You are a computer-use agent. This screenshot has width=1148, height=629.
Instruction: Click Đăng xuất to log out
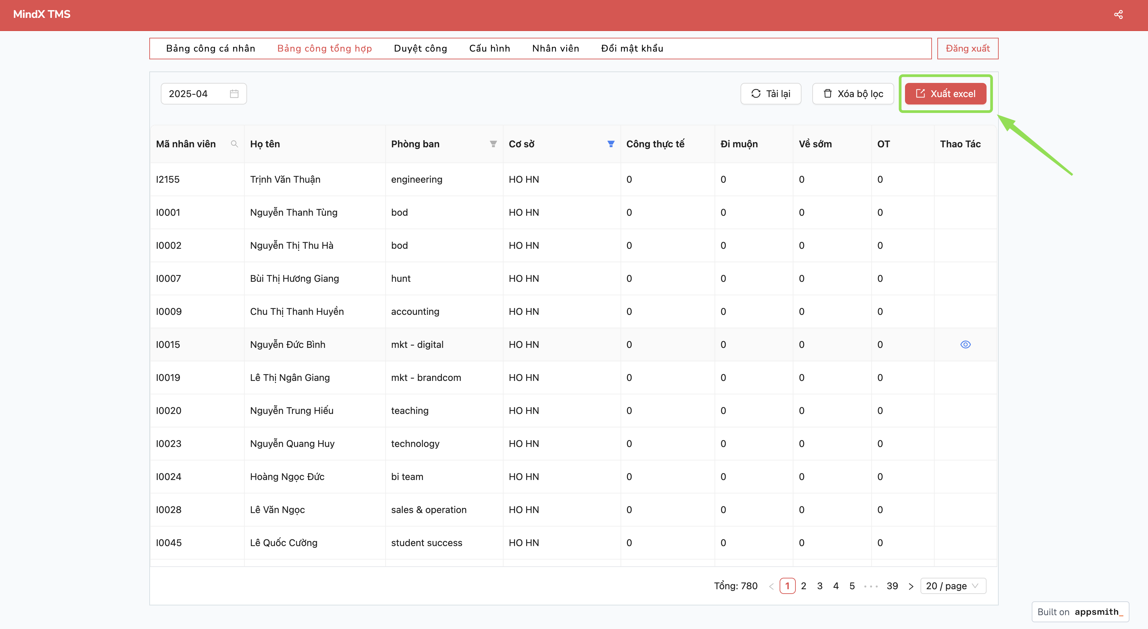[968, 48]
